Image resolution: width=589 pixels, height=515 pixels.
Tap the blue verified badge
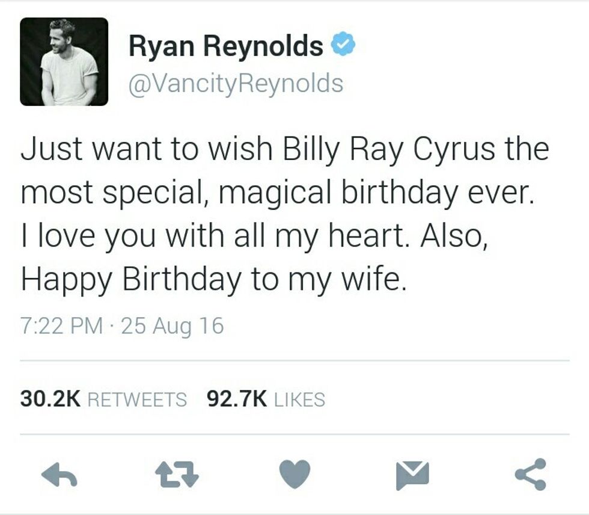tap(343, 44)
